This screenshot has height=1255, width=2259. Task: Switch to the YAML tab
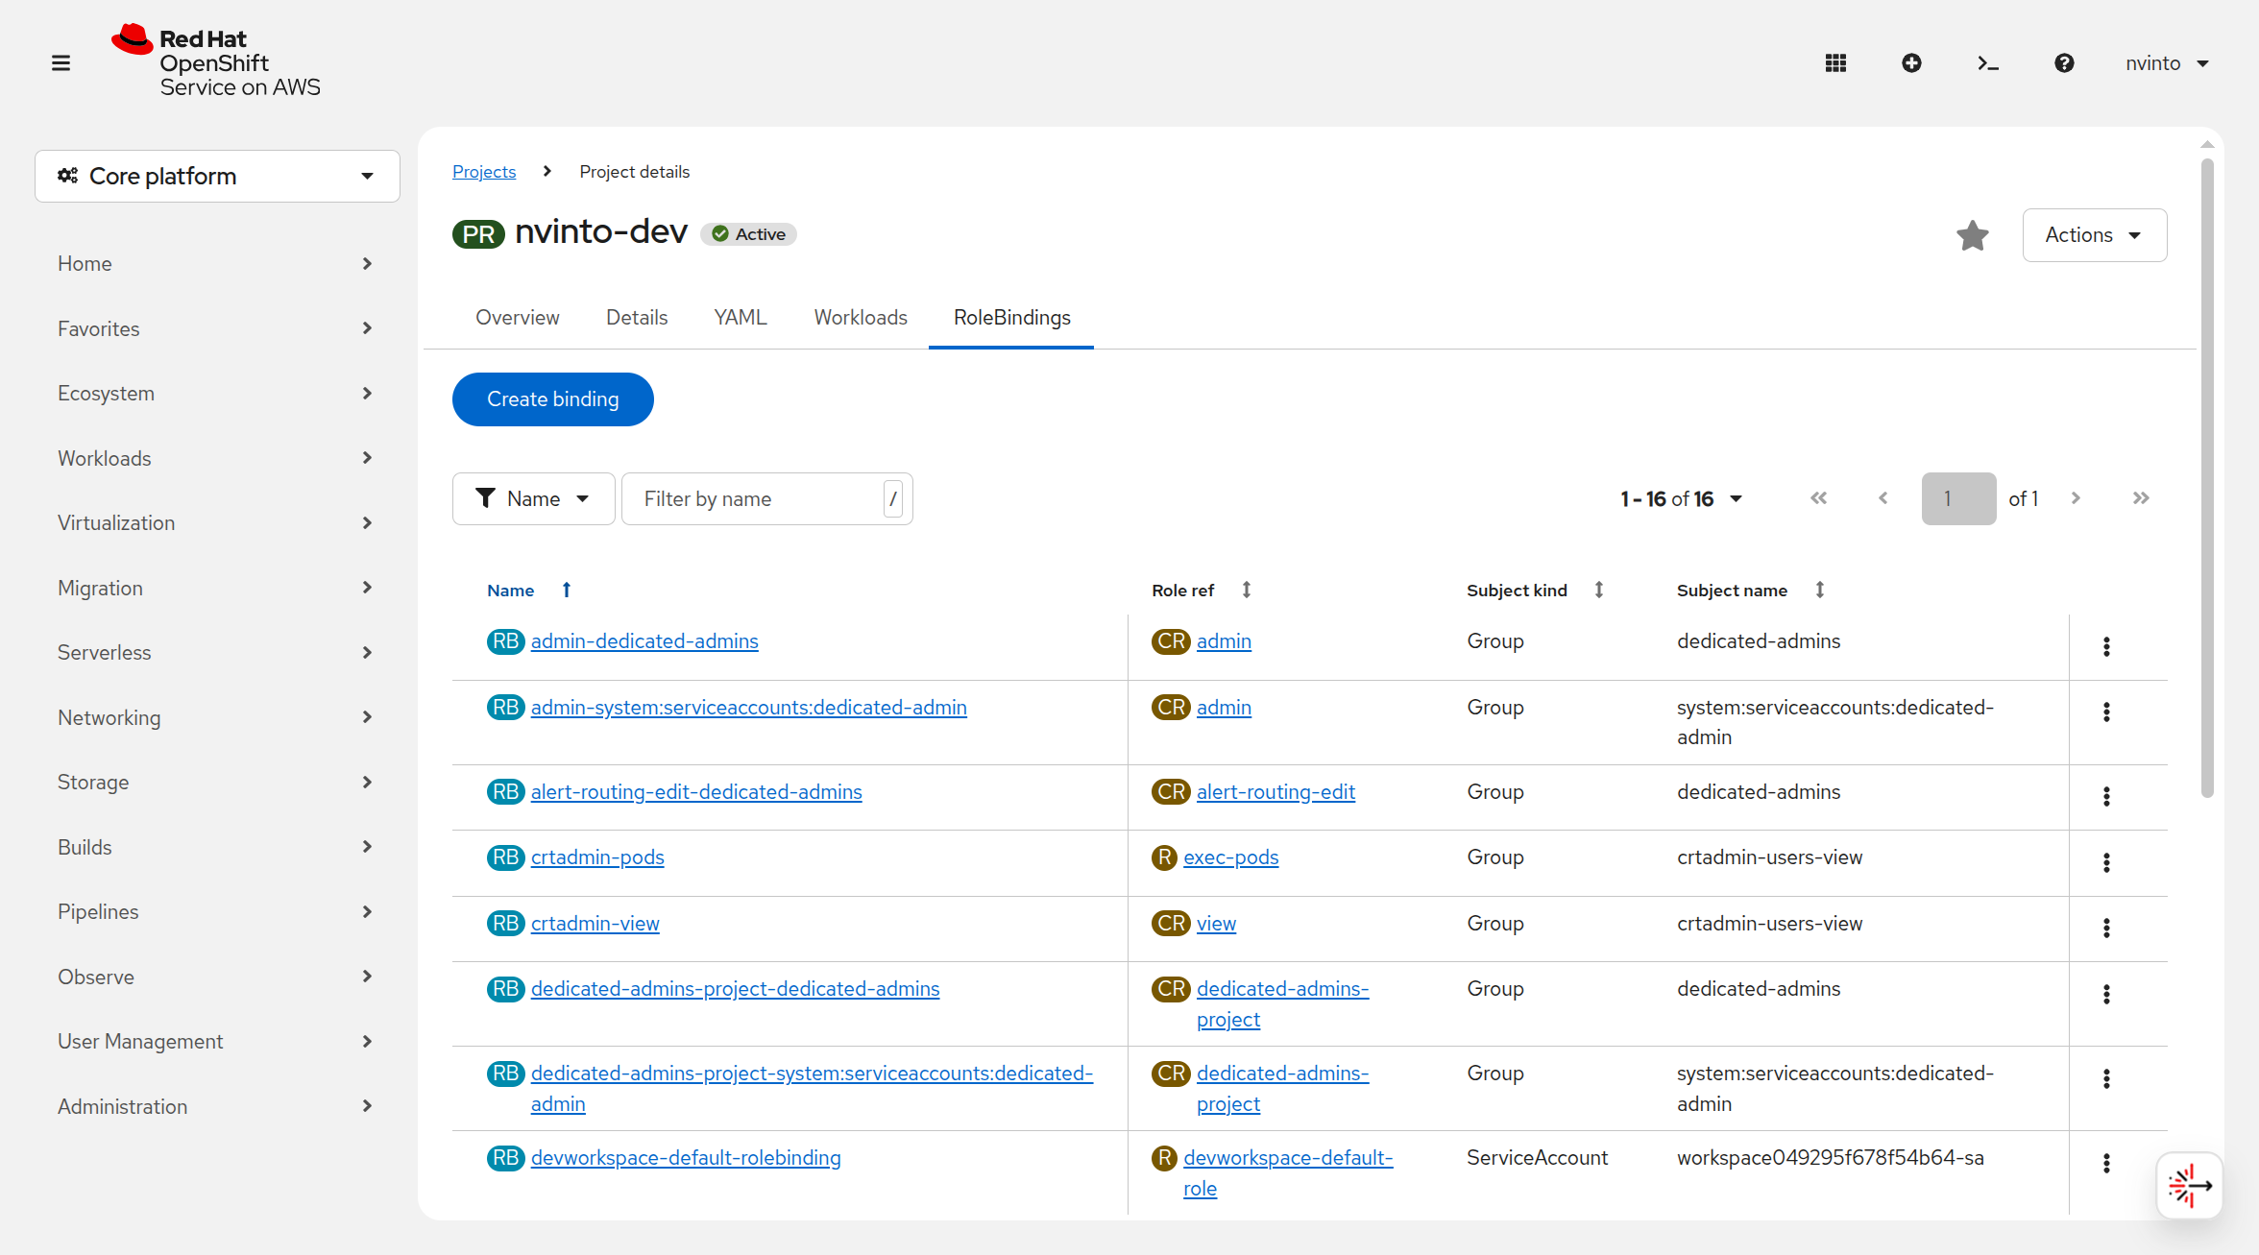pos(741,318)
